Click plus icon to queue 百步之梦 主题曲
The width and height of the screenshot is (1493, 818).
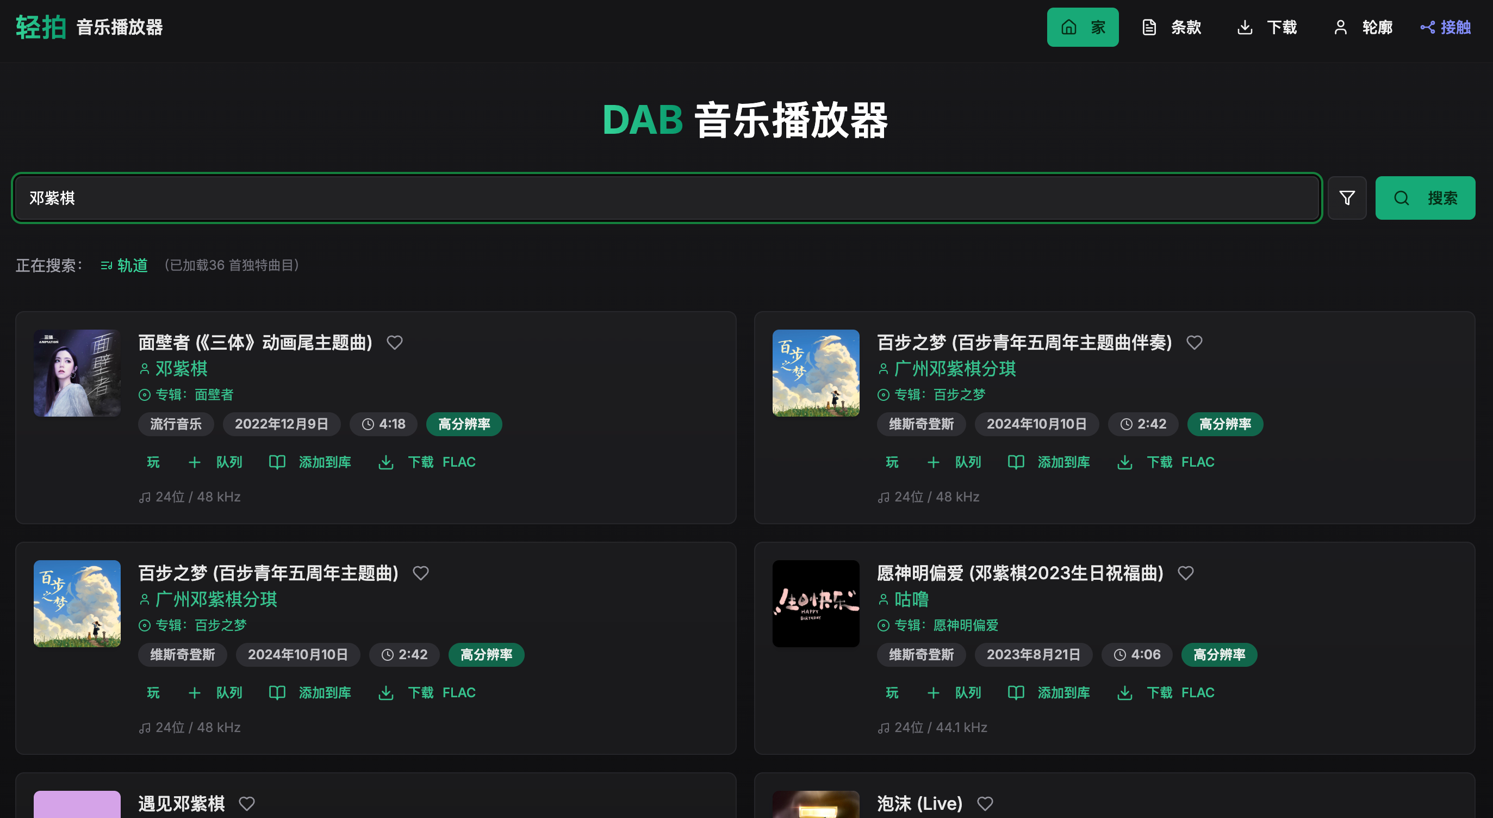(195, 693)
